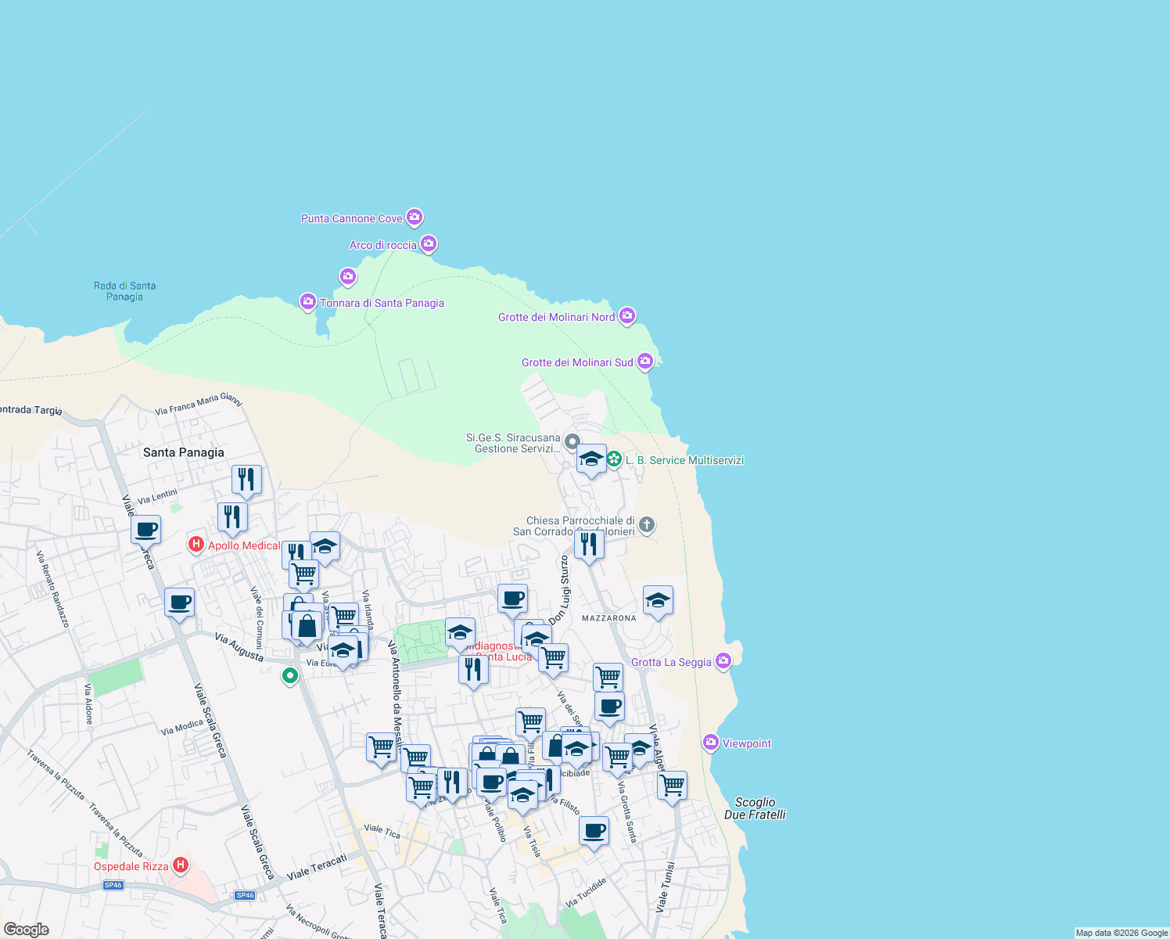Select the Santa Panagia place label

pyautogui.click(x=183, y=452)
